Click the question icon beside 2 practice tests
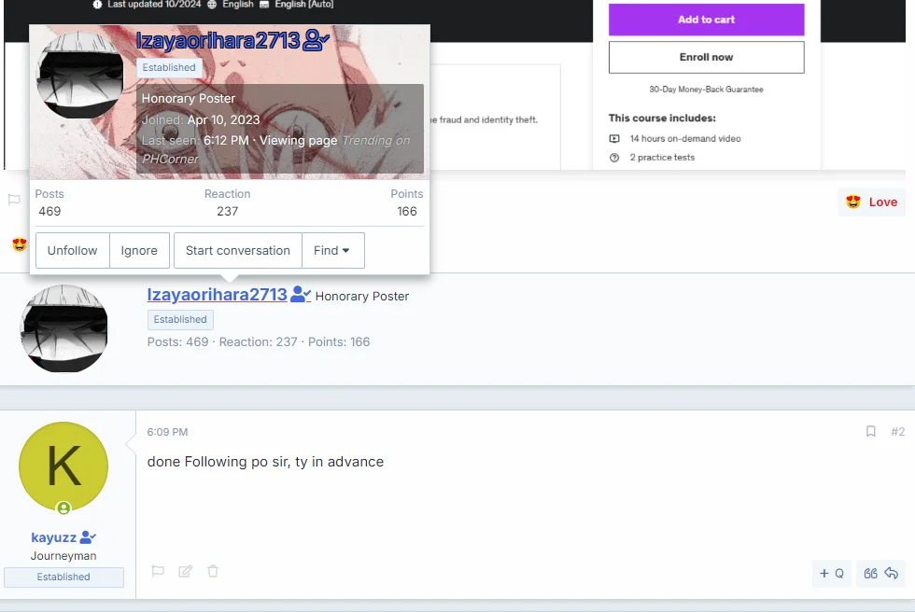This screenshot has height=612, width=915. click(x=614, y=158)
